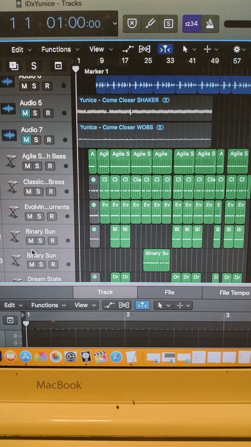Toggle the global Solo S track header button
This screenshot has width=251, height=447.
pyautogui.click(x=34, y=66)
